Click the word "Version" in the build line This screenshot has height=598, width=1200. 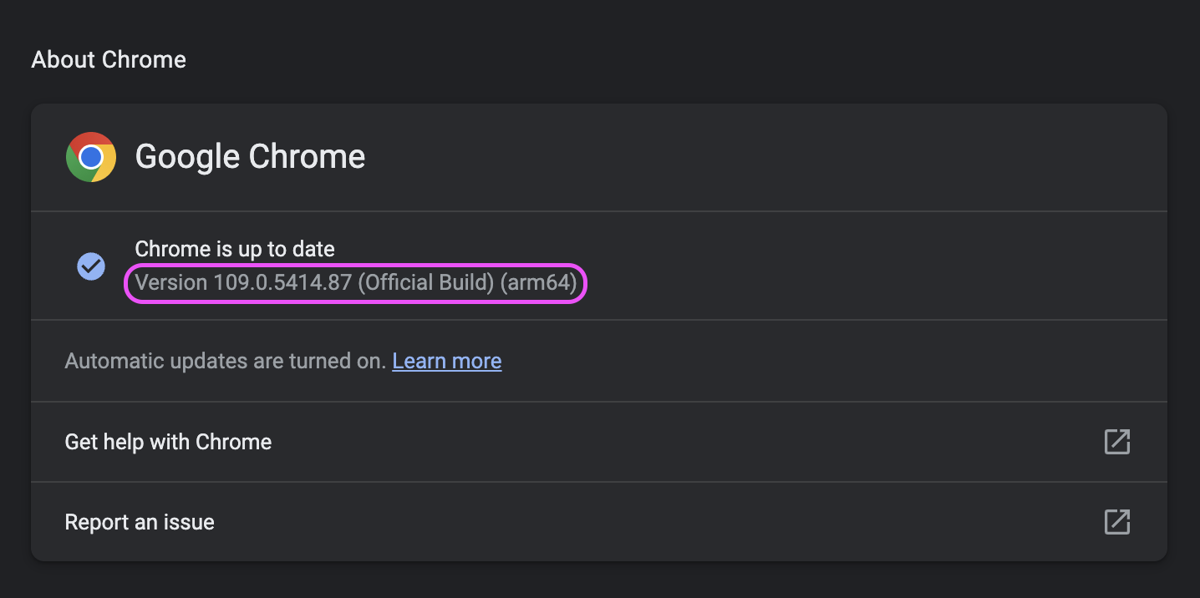pos(171,283)
